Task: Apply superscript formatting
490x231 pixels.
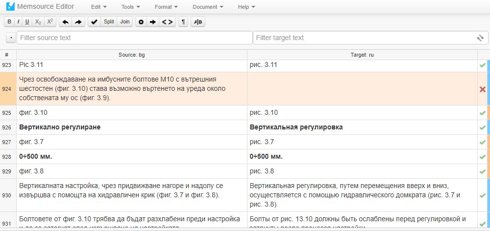Action: pos(49,22)
